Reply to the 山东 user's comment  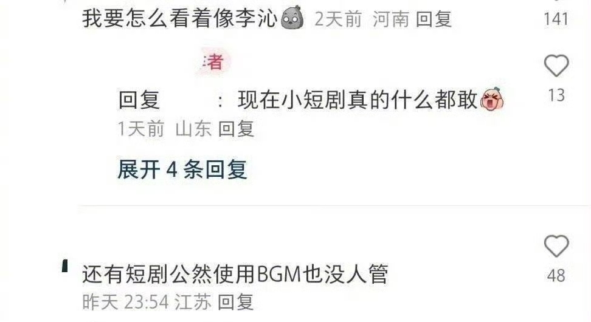(x=237, y=129)
